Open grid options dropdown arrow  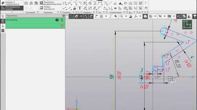point(106,16)
